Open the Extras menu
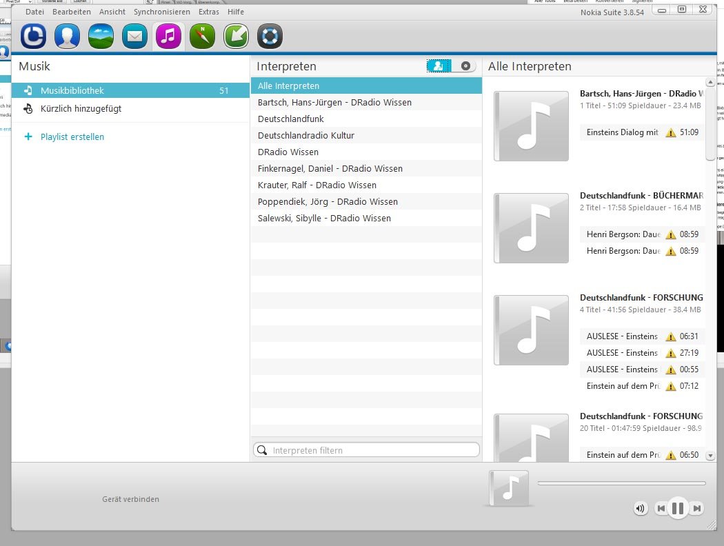Viewport: 724px width, 546px height. [209, 12]
